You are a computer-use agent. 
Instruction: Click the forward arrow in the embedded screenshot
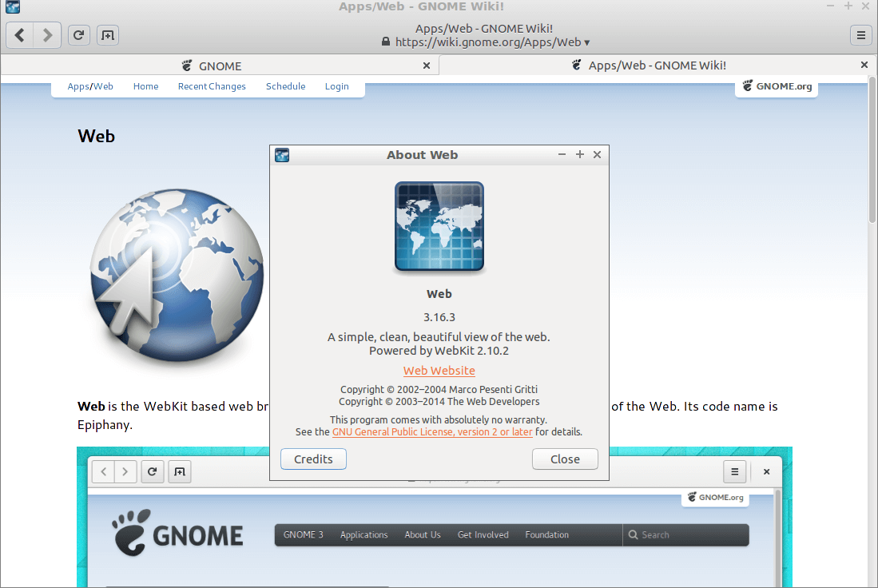(x=125, y=471)
